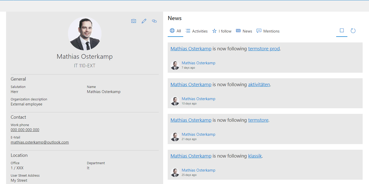Open the termstore prod link
Viewport: 369px width, 184px height.
pos(264,49)
